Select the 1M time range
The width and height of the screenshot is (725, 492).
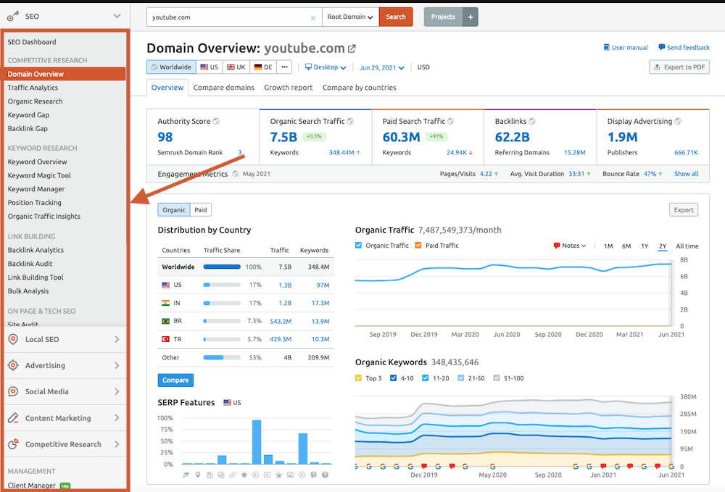point(608,246)
